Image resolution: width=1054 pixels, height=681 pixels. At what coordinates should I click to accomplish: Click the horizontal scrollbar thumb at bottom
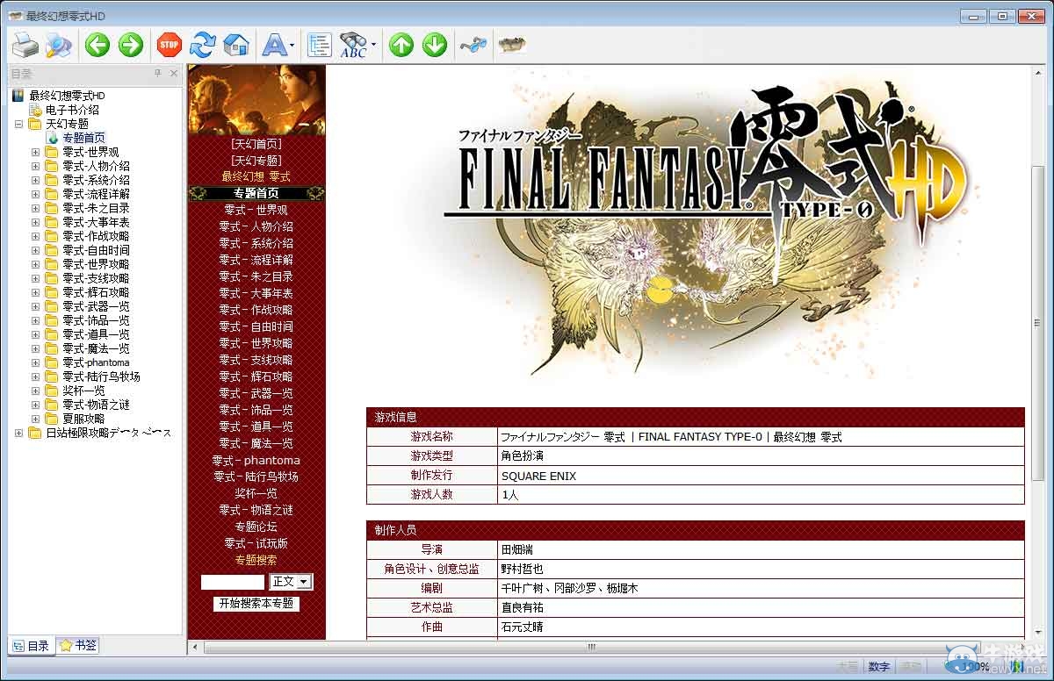[x=591, y=648]
